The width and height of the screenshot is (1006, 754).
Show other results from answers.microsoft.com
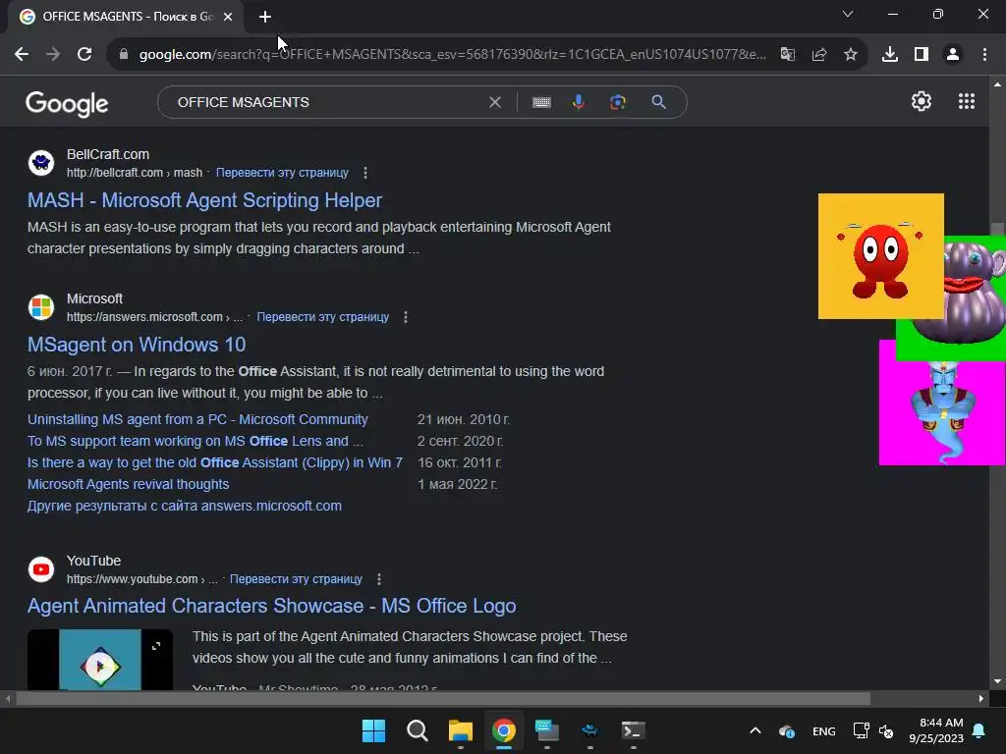point(184,506)
